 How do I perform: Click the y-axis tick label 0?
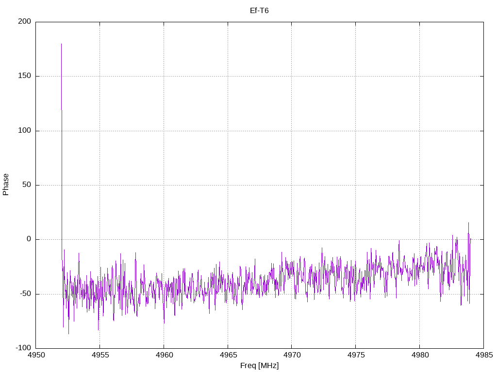tap(29, 239)
